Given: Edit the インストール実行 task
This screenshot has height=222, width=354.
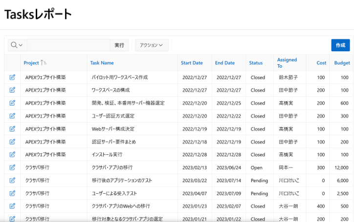Looking at the screenshot, I should tap(12, 155).
